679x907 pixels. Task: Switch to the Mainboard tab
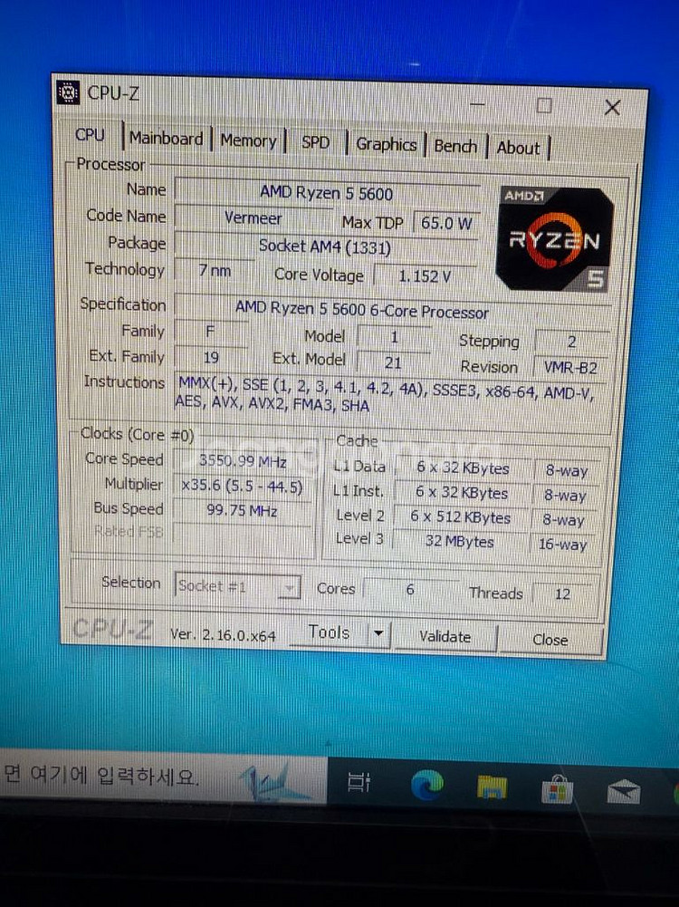pos(167,139)
